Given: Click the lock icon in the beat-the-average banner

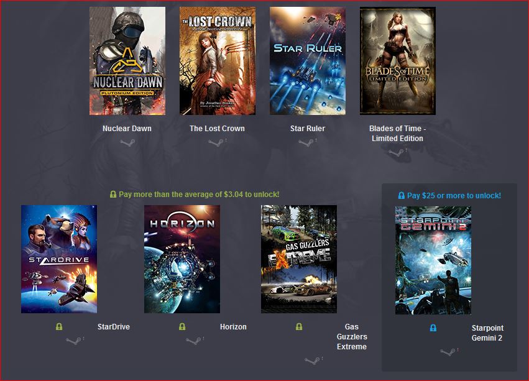Looking at the screenshot, I should [113, 195].
